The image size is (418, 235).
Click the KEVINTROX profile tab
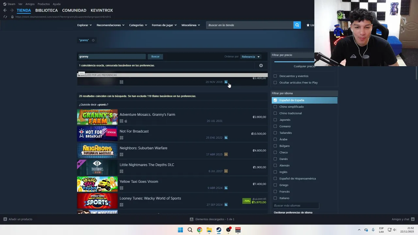coord(102,10)
